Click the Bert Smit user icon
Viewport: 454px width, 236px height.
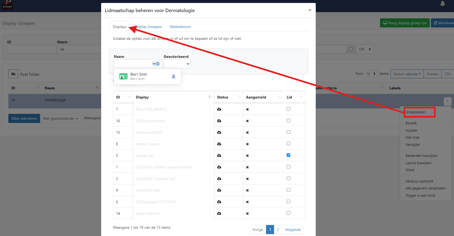click(173, 77)
